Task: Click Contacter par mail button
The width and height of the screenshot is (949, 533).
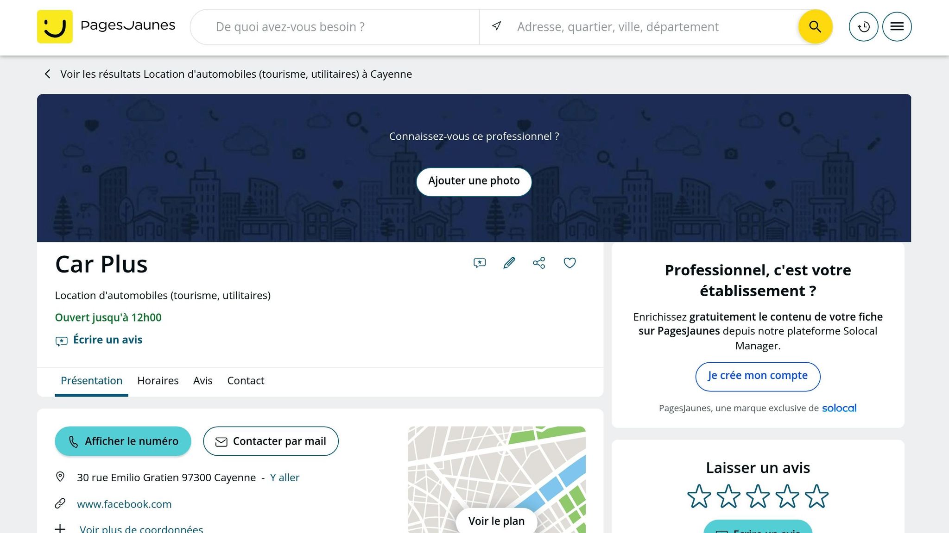Action: [271, 441]
